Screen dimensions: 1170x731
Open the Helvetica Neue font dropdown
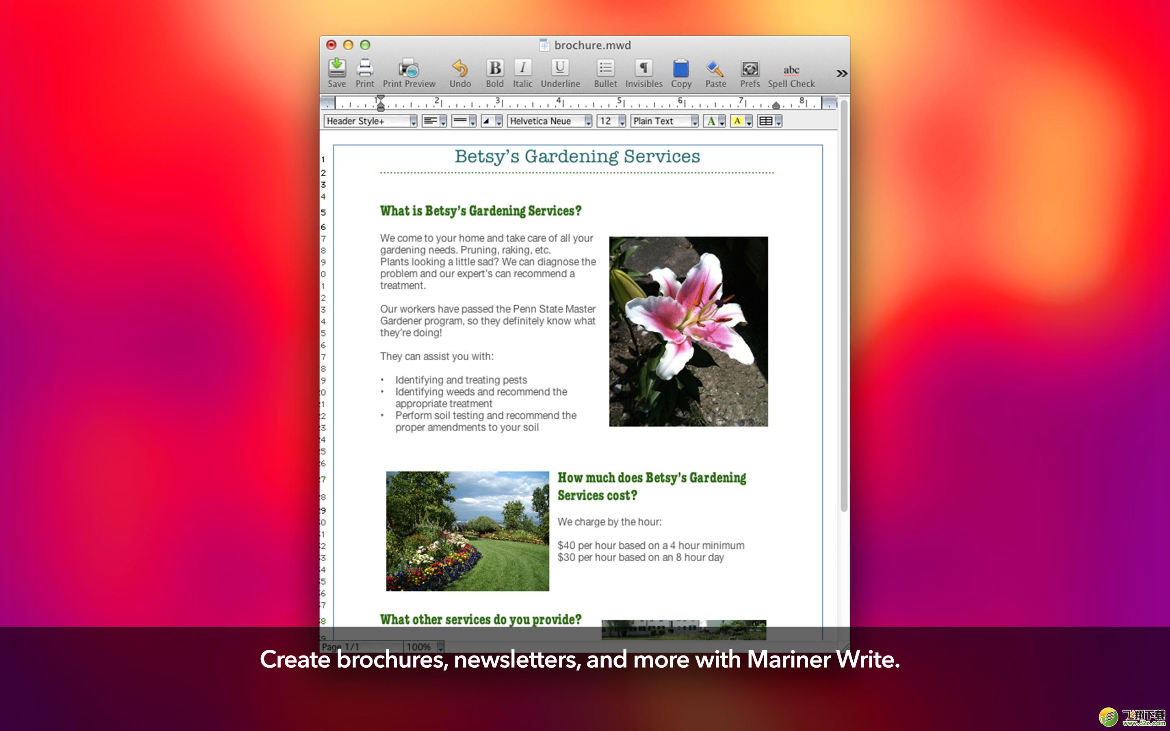pos(549,121)
